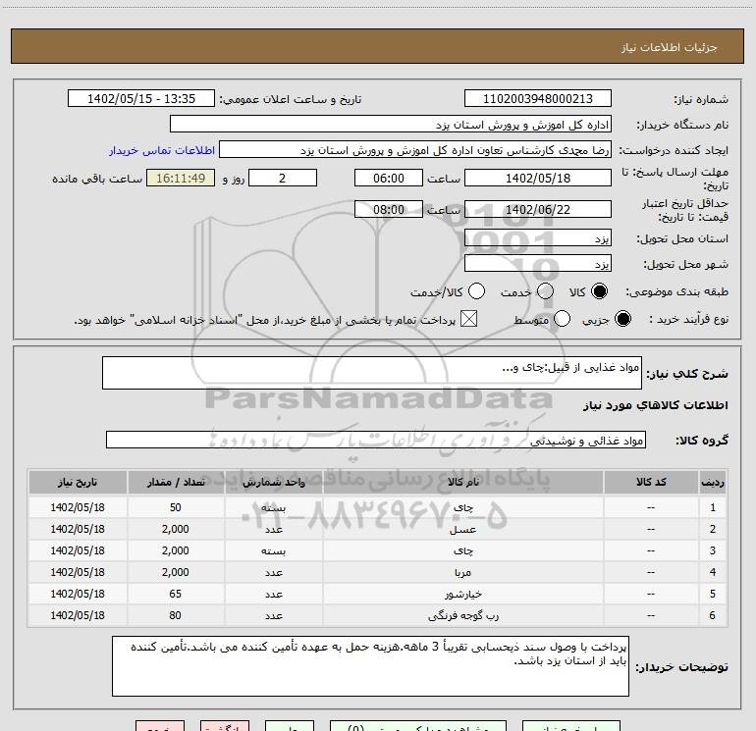Click the quantity 2,000 in the مربا row
The image size is (756, 731).
click(x=176, y=572)
